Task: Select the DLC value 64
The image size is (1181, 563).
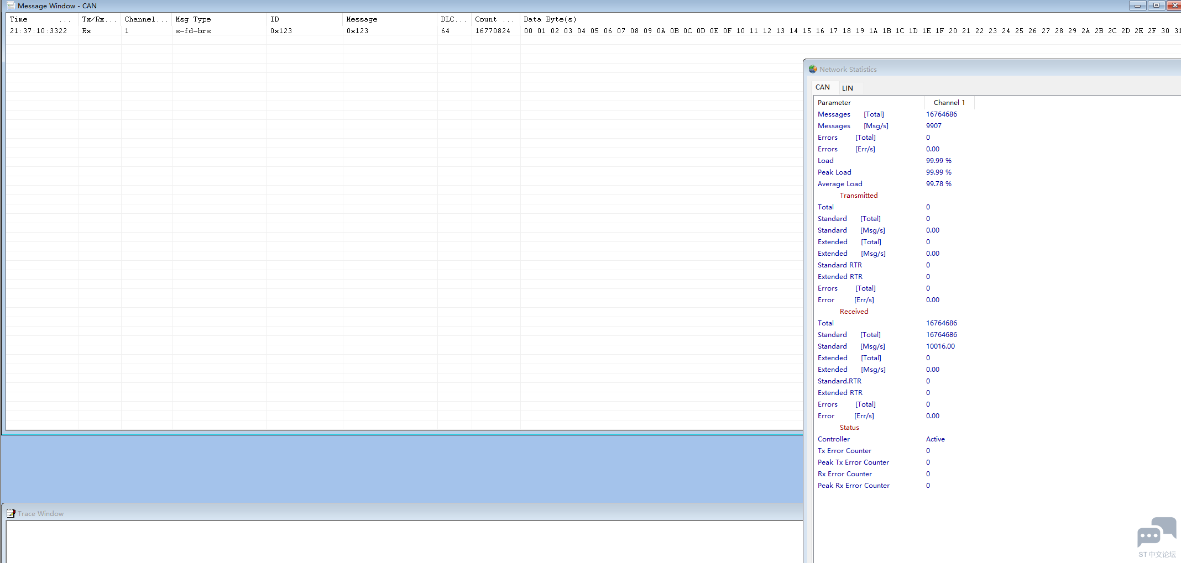Action: click(x=445, y=31)
